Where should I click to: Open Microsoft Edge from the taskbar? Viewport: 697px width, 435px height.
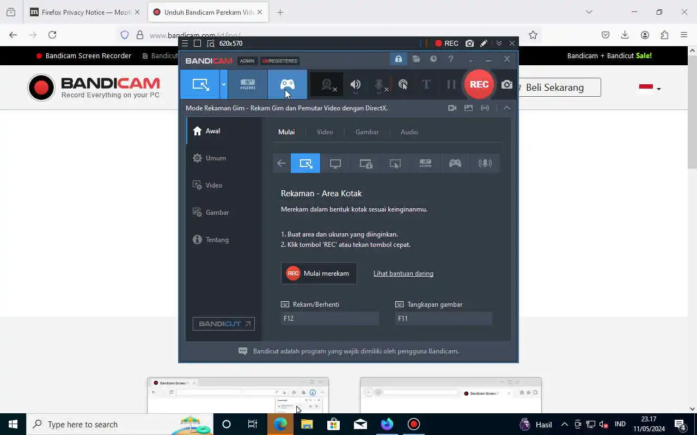tap(280, 424)
